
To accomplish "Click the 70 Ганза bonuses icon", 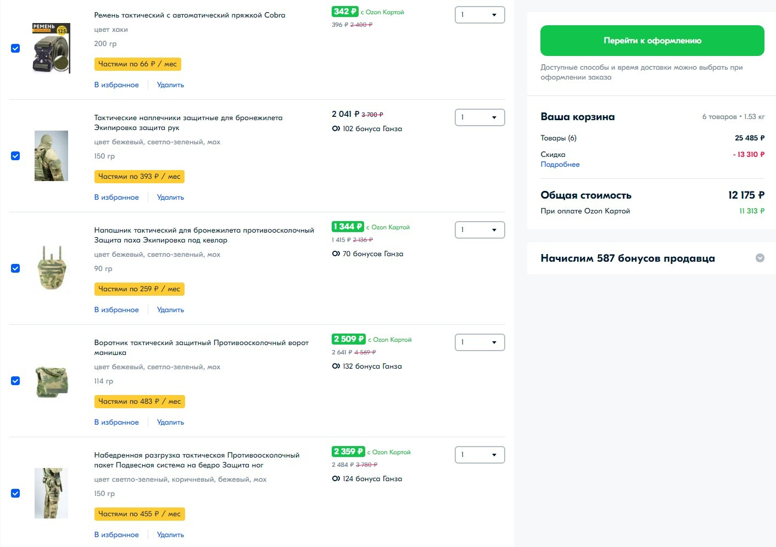I will coord(336,254).
